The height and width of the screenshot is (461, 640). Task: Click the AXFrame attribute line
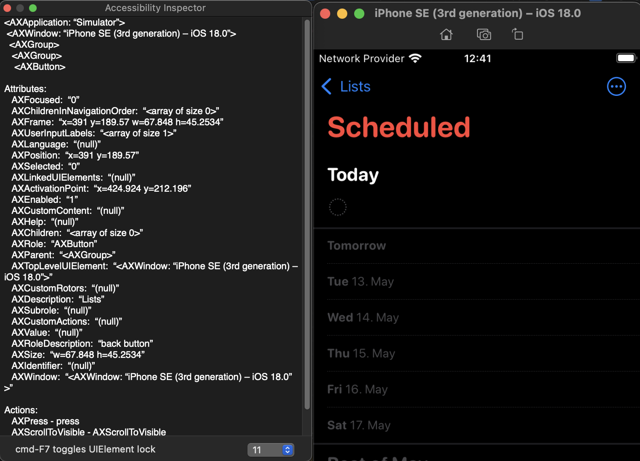pyautogui.click(x=117, y=122)
